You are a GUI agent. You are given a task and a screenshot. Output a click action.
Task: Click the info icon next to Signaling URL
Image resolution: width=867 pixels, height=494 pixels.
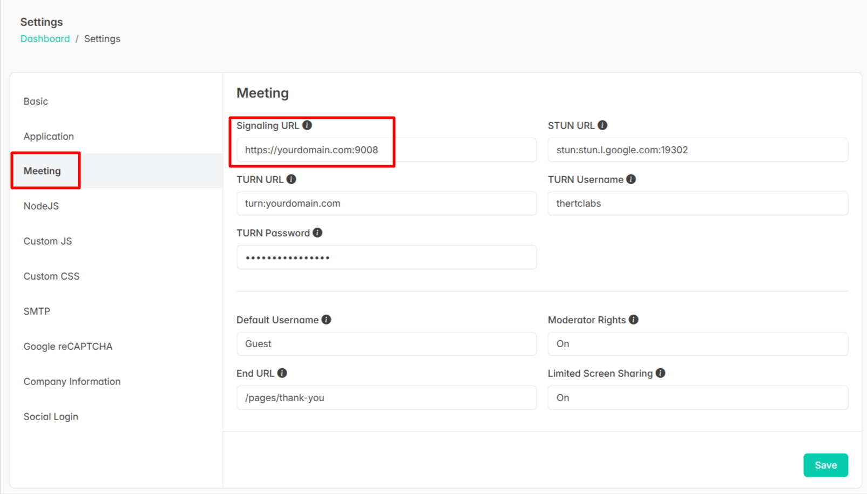(x=307, y=125)
